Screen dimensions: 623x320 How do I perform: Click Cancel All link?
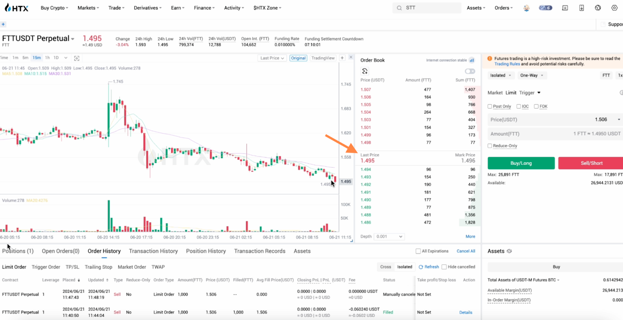point(466,251)
